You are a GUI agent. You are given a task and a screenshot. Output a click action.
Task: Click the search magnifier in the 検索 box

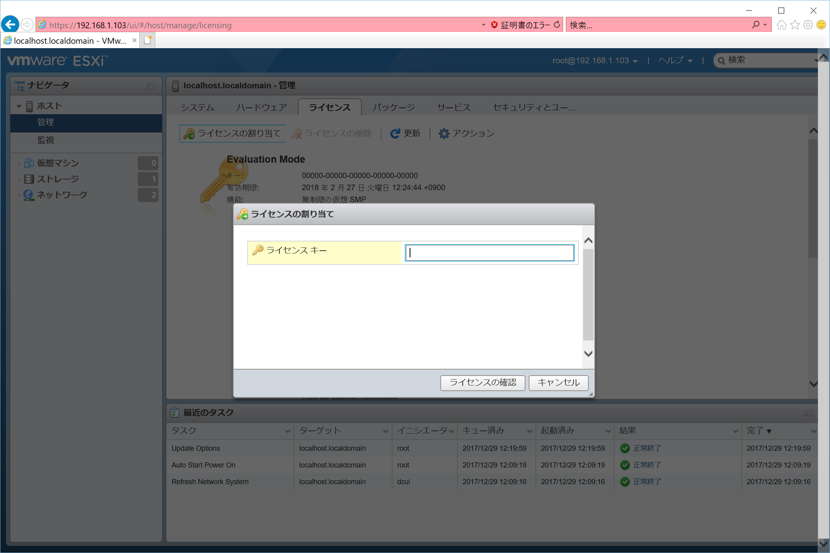pos(755,25)
